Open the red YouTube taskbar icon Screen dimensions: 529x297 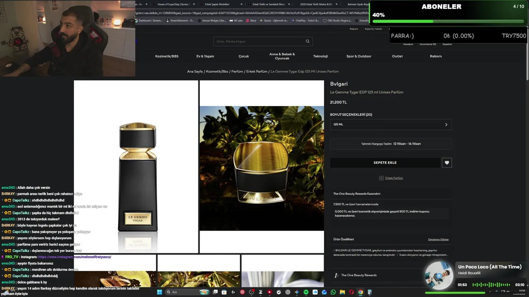point(269,292)
